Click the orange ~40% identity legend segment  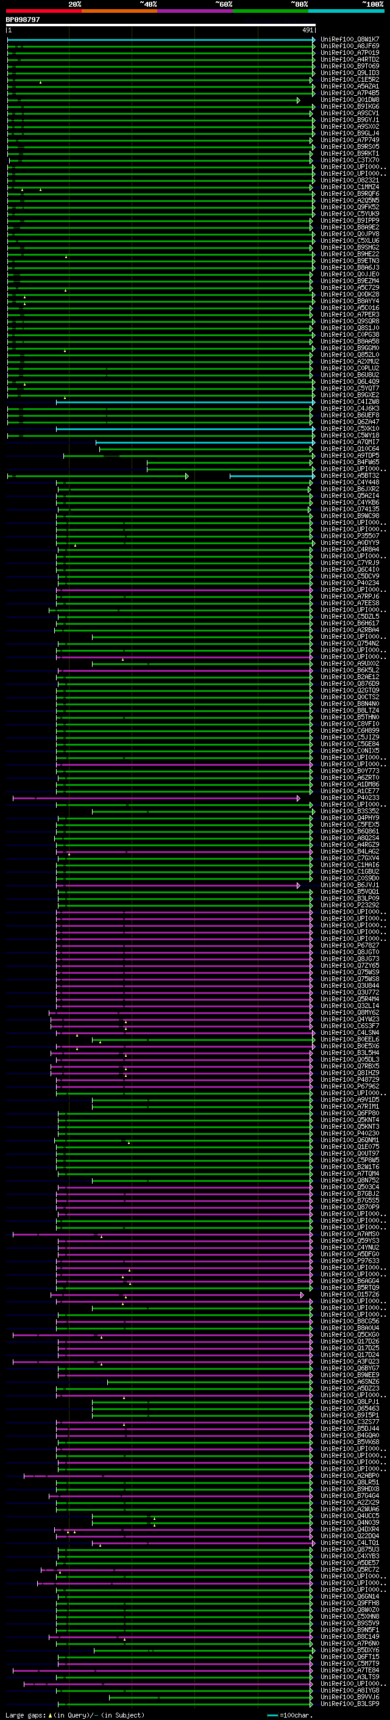point(119,11)
